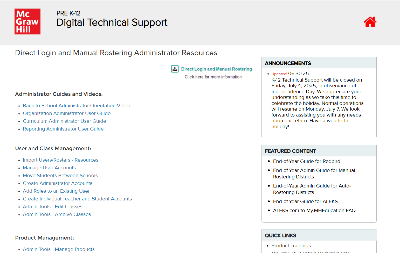Click the red Updated! label
This screenshot has height=253, width=400.
279,74
